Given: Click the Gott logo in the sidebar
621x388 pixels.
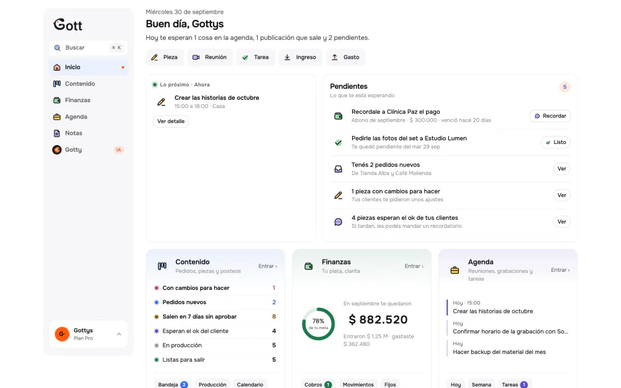Looking at the screenshot, I should (68, 25).
